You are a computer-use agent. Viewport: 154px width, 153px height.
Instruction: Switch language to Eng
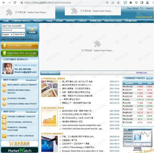coord(129,8)
